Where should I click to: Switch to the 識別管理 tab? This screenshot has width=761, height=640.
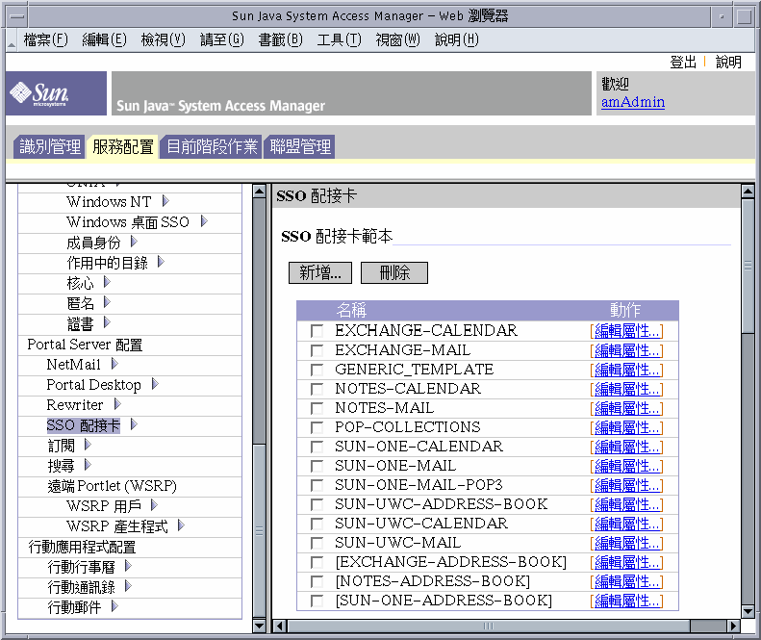49,146
